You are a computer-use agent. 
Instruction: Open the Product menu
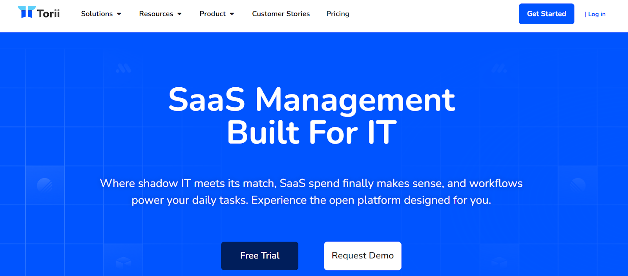212,14
